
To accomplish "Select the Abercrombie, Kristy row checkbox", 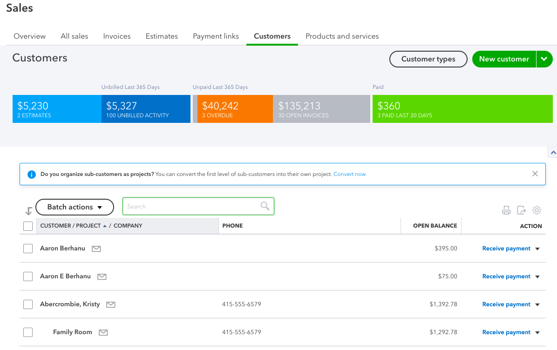I will [x=27, y=304].
